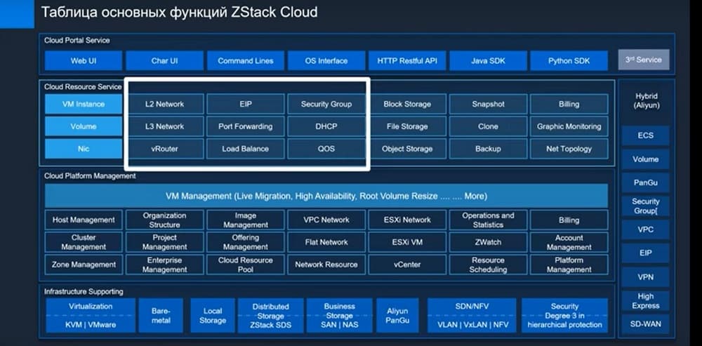Click the Net Topology cell
The width and height of the screenshot is (702, 346).
tap(569, 149)
